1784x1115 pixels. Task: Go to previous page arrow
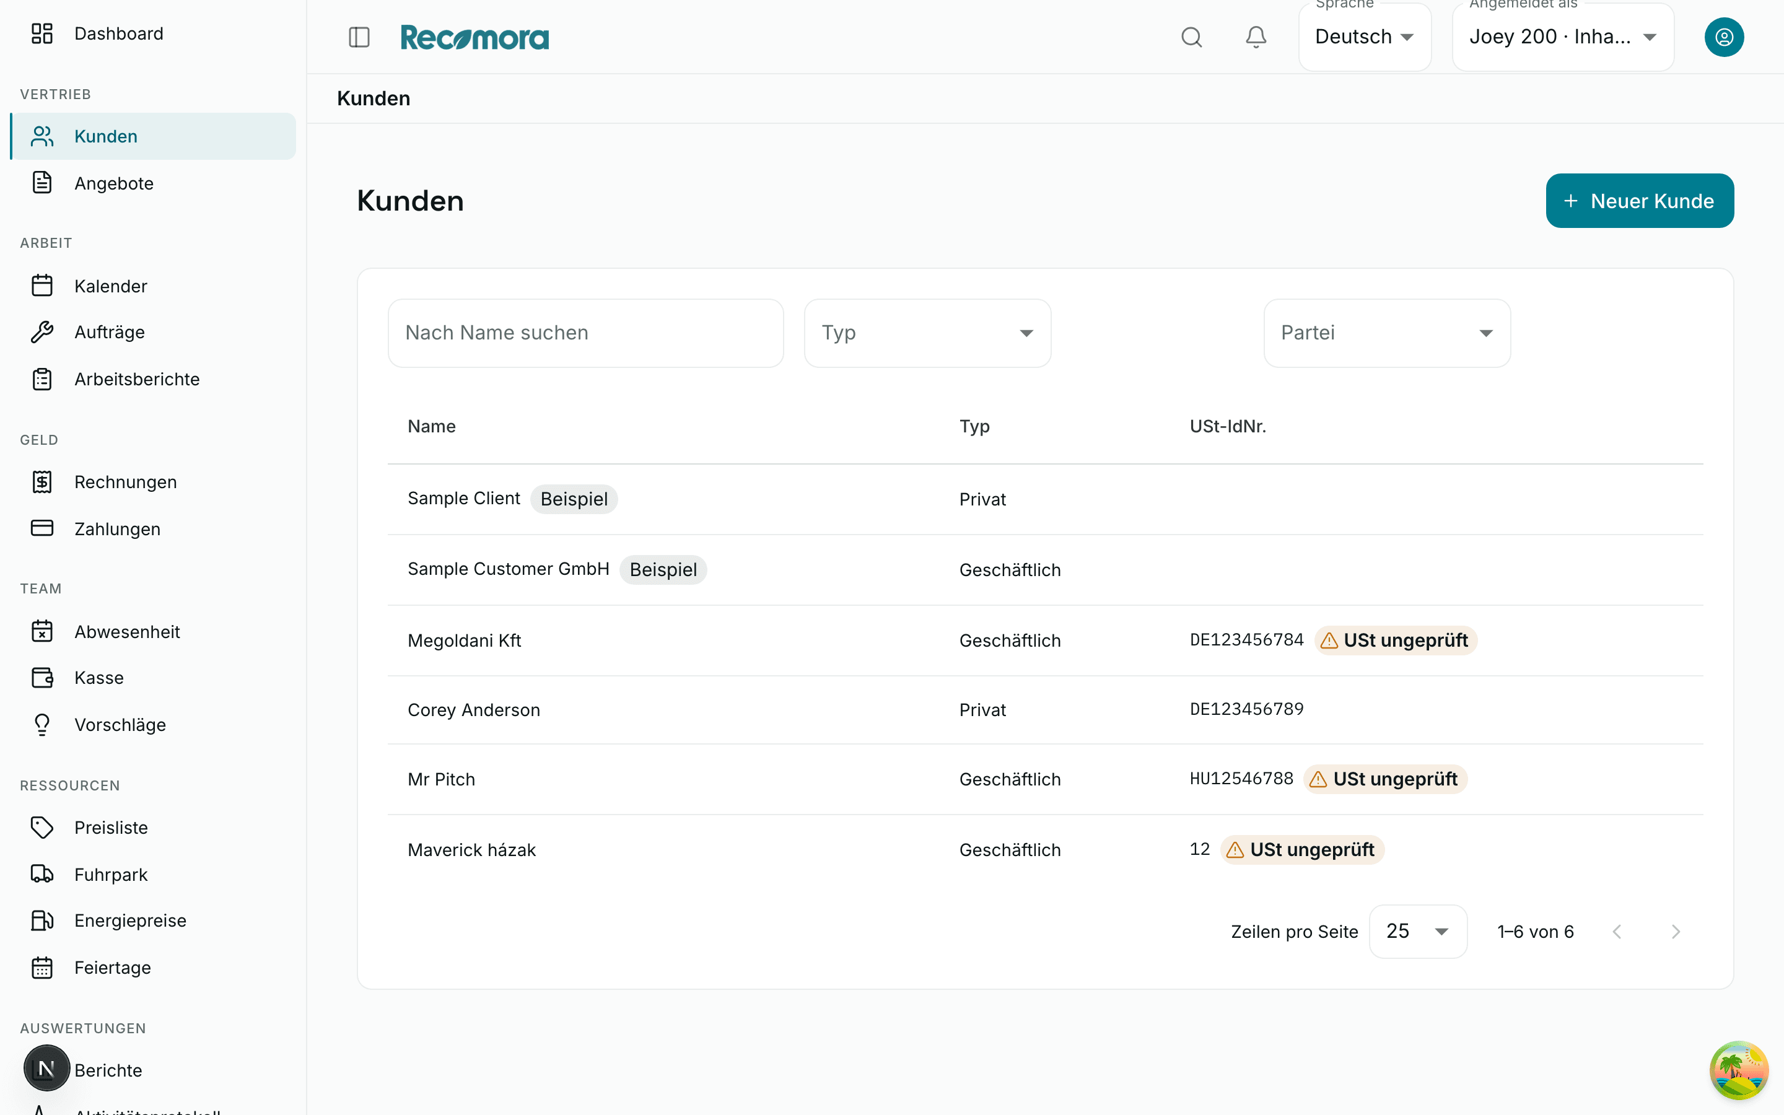click(1617, 932)
